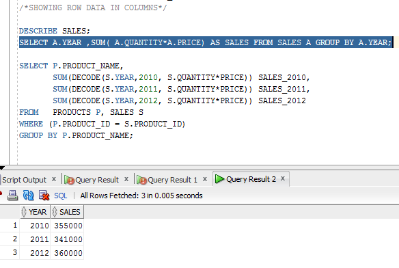This screenshot has height=268, width=399.
Task: Close the Script Output tab
Action: click(x=54, y=179)
